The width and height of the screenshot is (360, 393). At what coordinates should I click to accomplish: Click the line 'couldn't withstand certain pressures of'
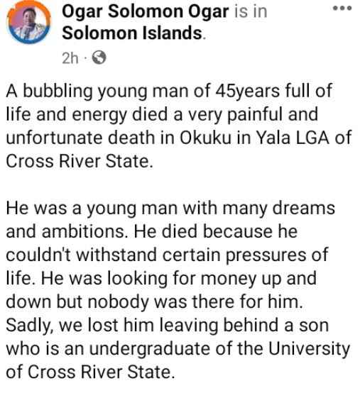(167, 255)
